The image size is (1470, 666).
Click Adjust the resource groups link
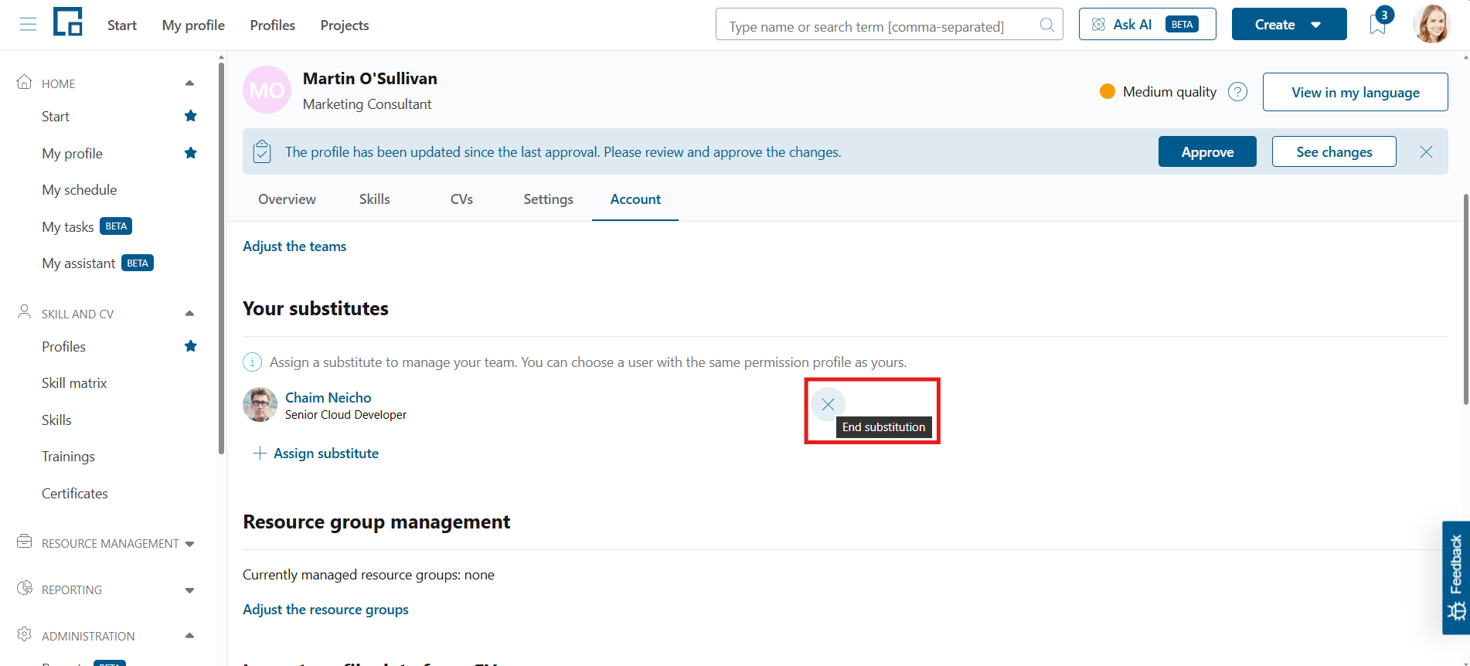pos(325,610)
